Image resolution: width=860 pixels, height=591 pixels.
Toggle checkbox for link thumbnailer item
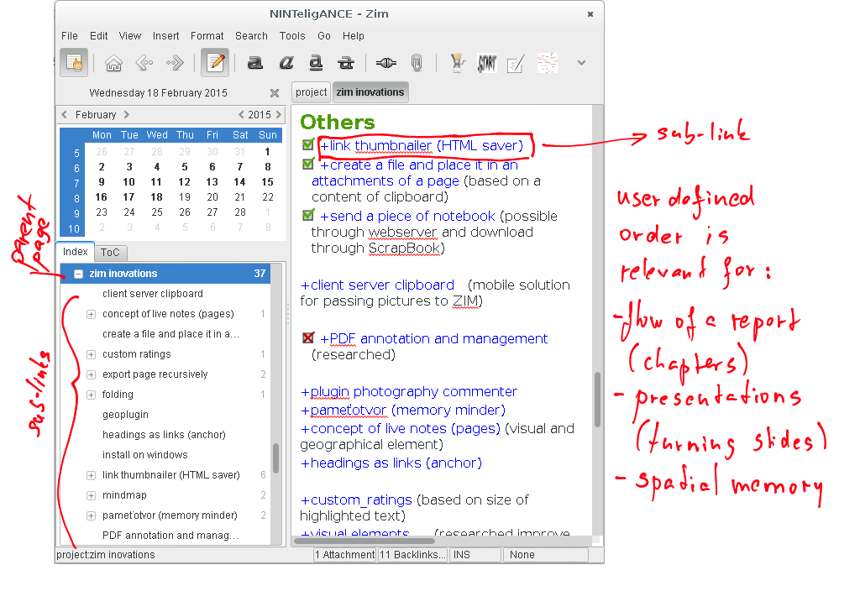coord(307,145)
